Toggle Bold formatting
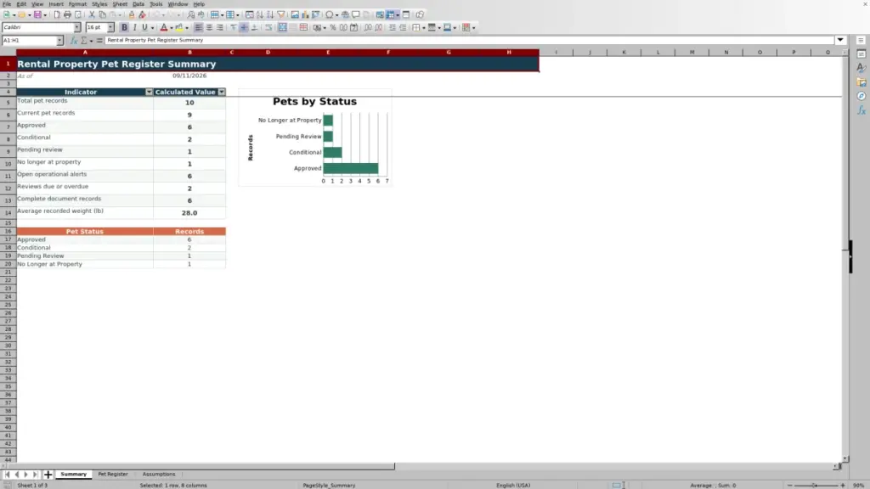This screenshot has height=489, width=870. coord(124,27)
